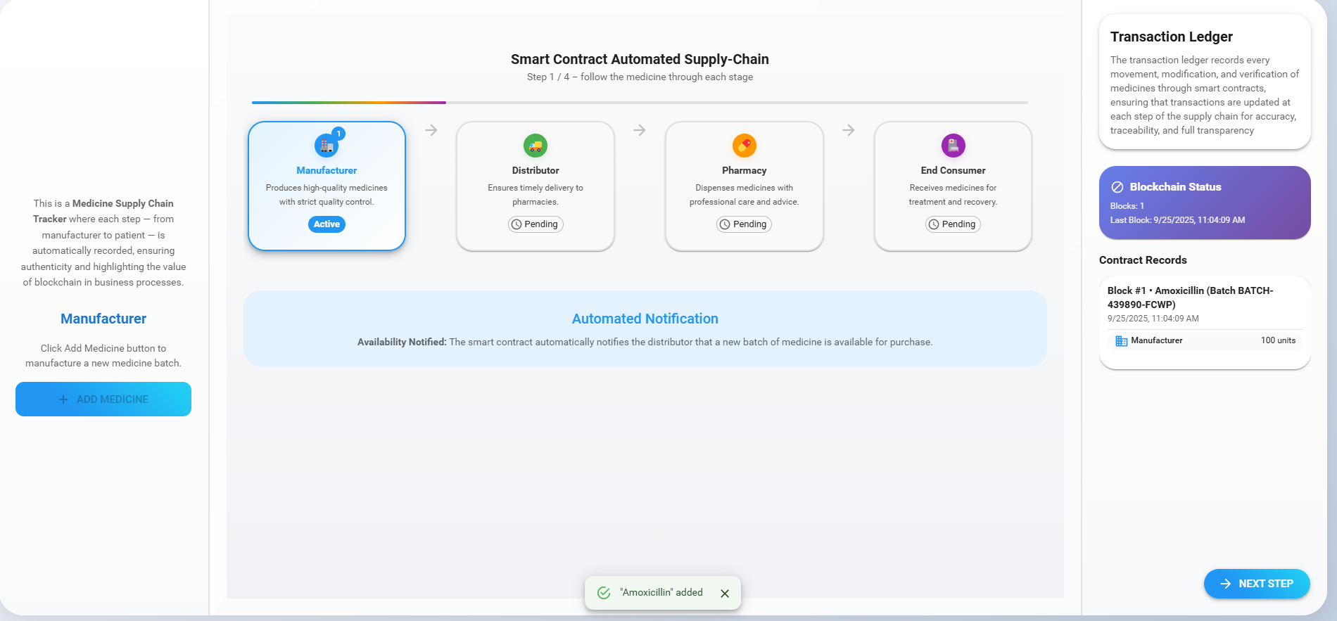Click the End Consumer hospital icon

click(953, 146)
